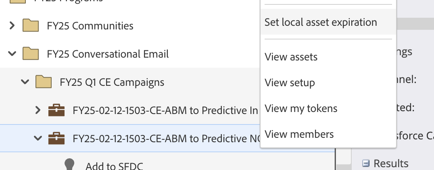Screen dimensions: 434x170
Task: Select the FY25 Q1 CE Campaigns tree label
Action: coord(112,82)
